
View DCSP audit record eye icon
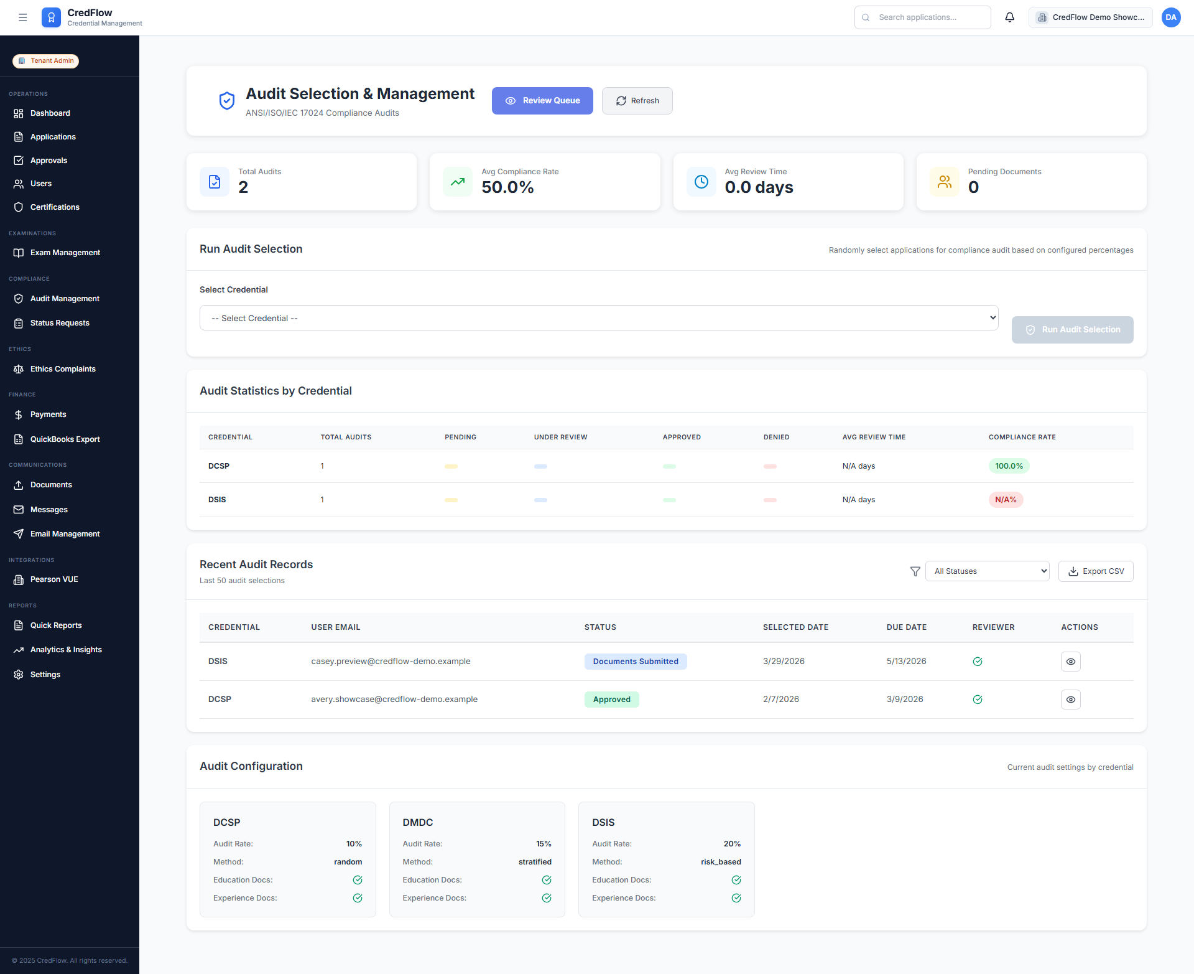1070,700
